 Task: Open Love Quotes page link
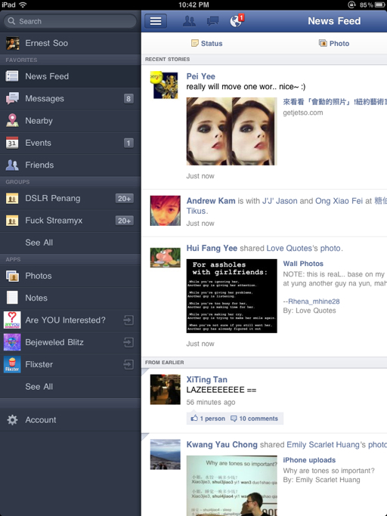coord(289,248)
